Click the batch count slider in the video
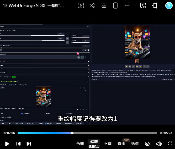Image resolution: width=175 pixels, height=149 pixels. click(81, 38)
